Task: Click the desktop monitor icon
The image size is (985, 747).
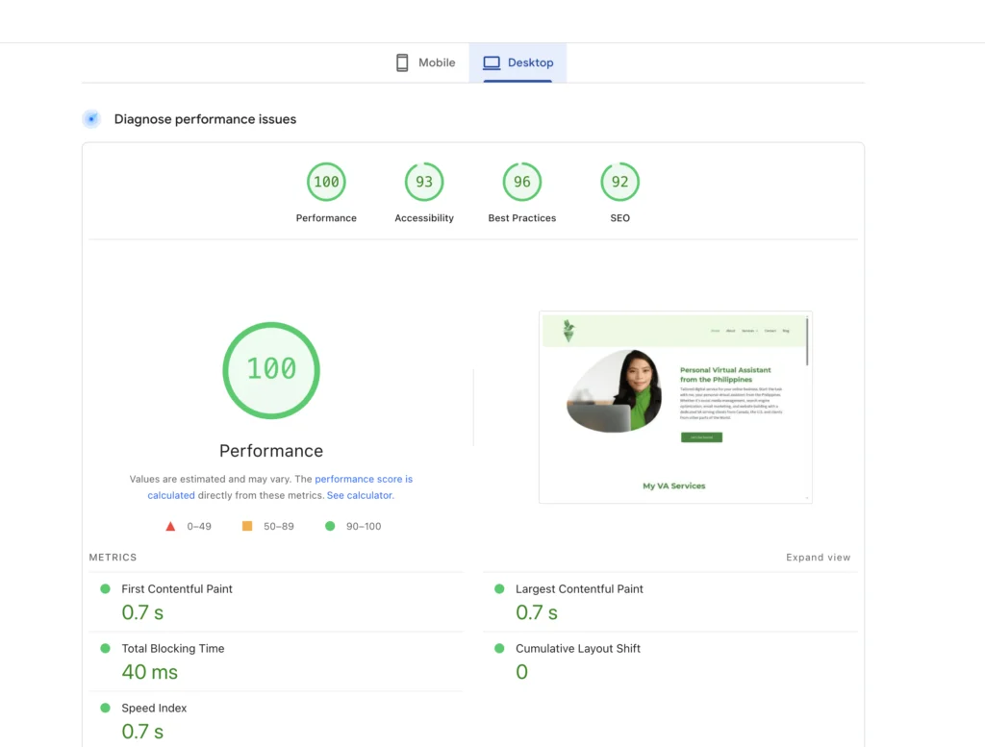Action: 492,62
